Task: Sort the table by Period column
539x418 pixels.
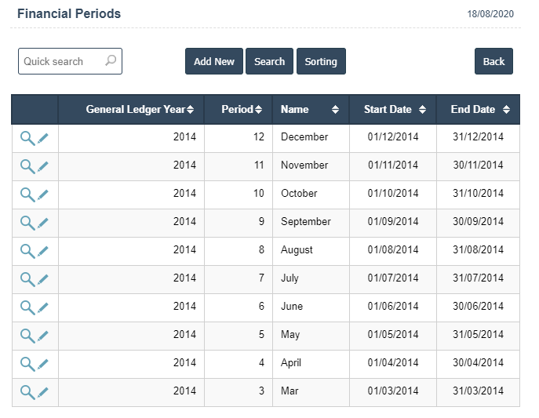Action: coord(241,110)
